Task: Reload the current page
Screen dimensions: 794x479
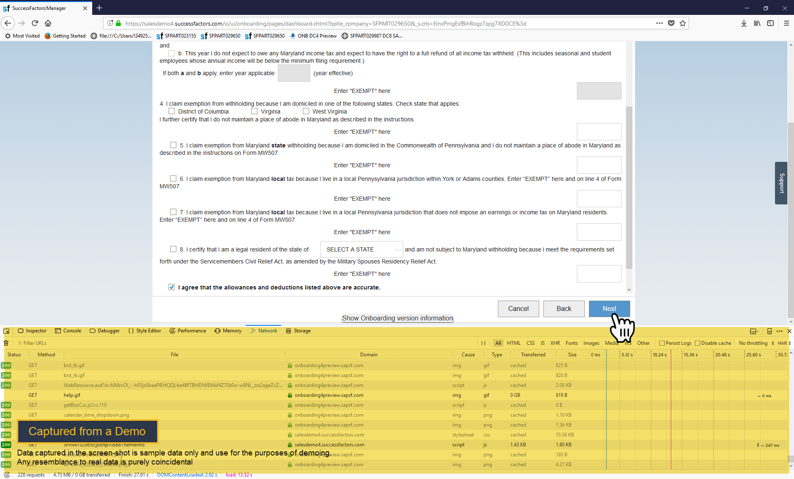Action: pos(35,23)
